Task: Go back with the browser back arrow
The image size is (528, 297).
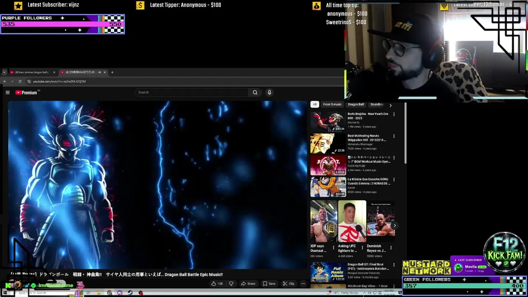Action: (x=5, y=81)
